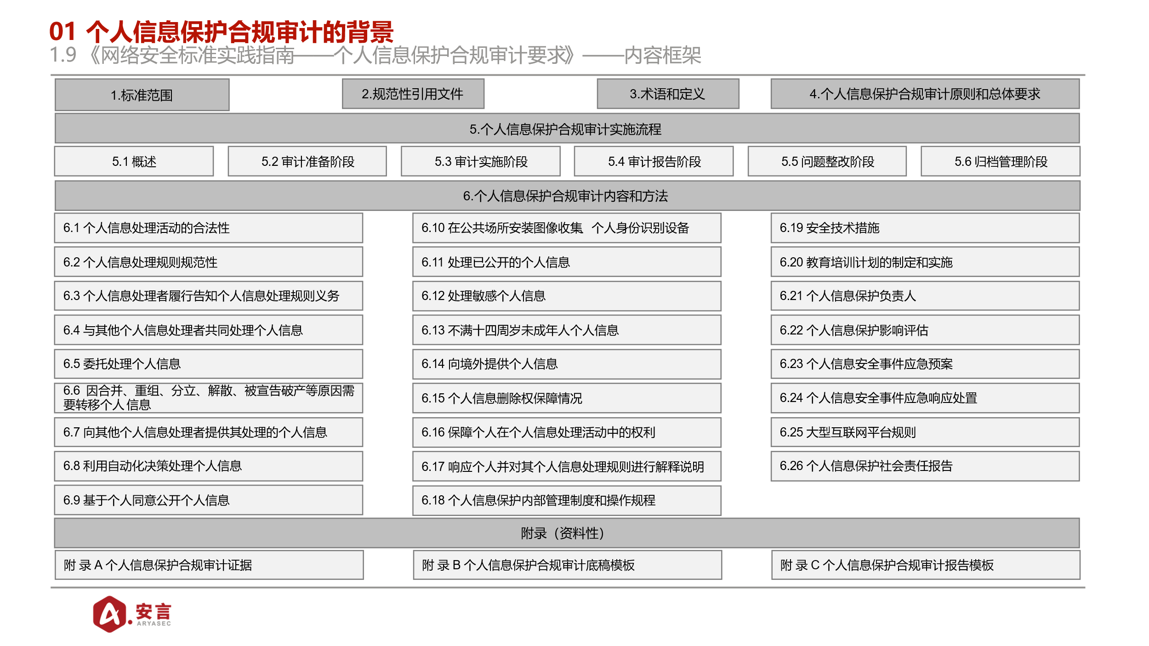Select 6.12 处理敏感个人信息 item
1149x646 pixels.
tap(567, 296)
